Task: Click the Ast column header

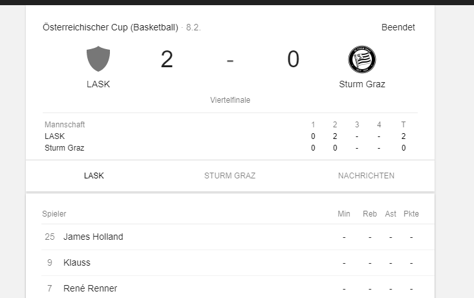Action: (391, 214)
